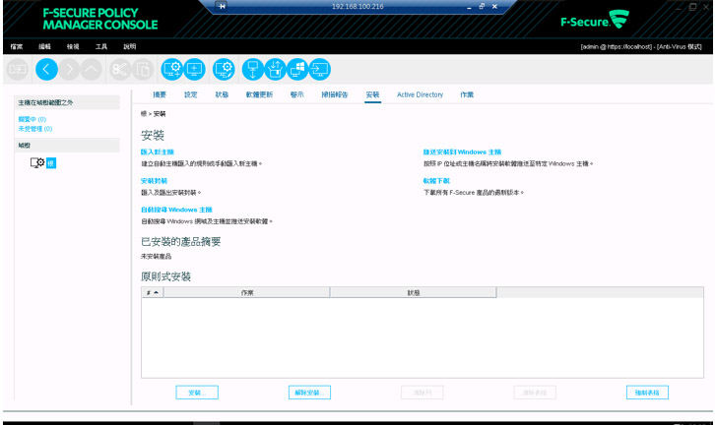Open the 推送安裝到 Windows 主機 link
Viewport: 715px width, 425px height.
point(462,152)
